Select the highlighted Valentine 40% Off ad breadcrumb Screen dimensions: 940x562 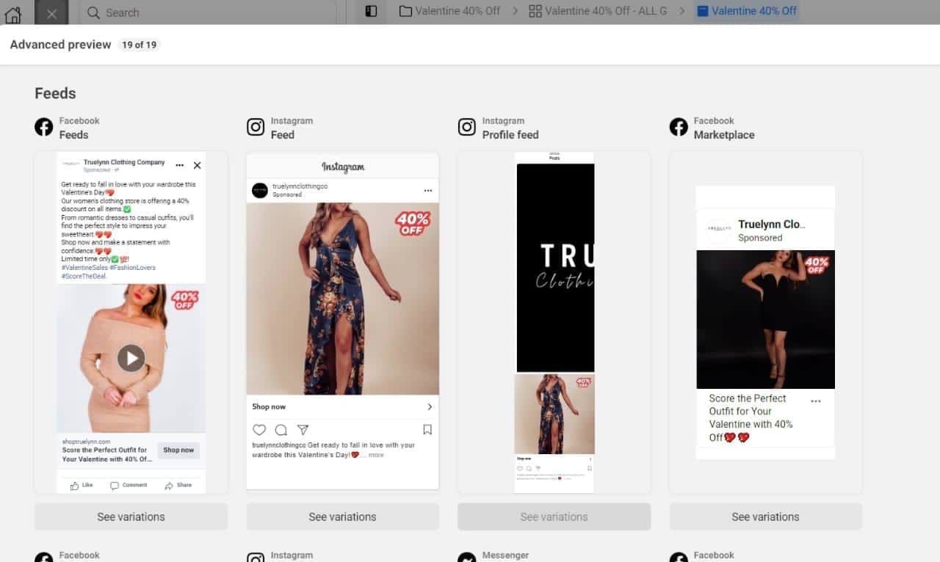click(x=746, y=11)
